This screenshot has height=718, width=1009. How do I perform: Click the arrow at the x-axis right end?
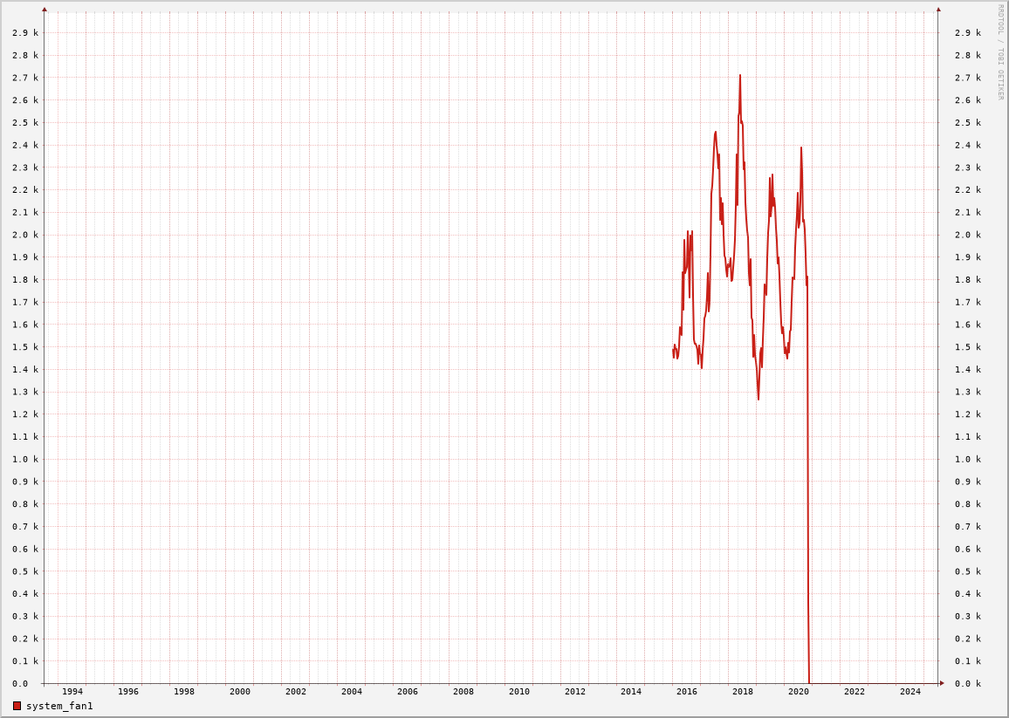tap(942, 683)
